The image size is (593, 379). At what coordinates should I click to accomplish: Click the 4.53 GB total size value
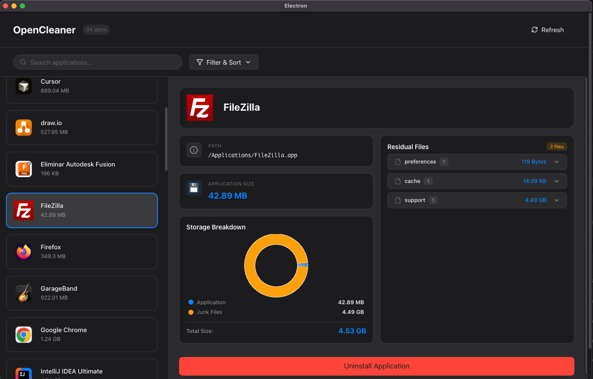[x=352, y=331]
